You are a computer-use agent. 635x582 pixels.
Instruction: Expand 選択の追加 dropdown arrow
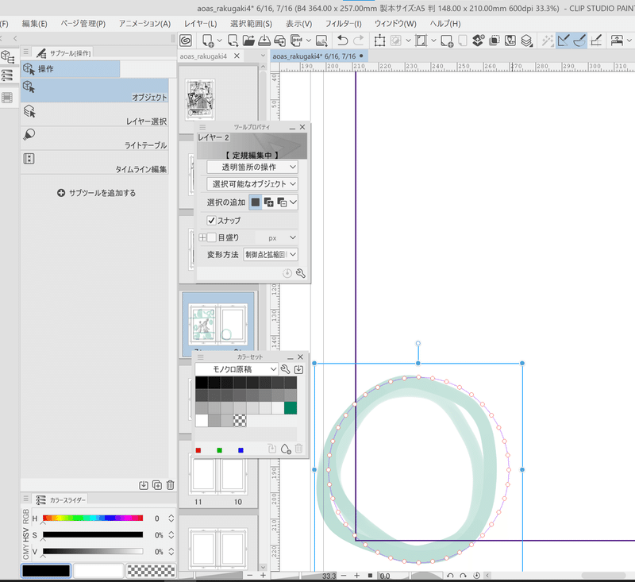pos(293,202)
